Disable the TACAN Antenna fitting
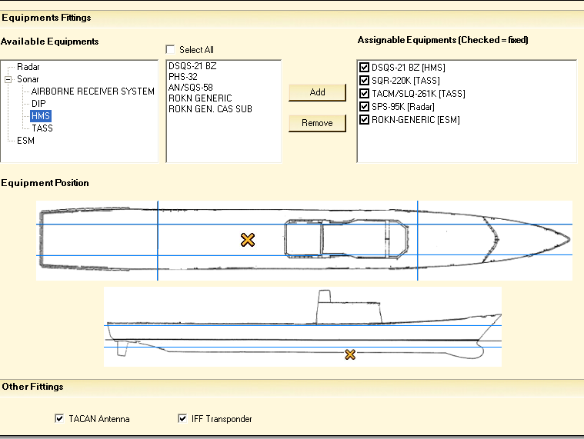Viewport: 584px width, 439px height. point(59,419)
